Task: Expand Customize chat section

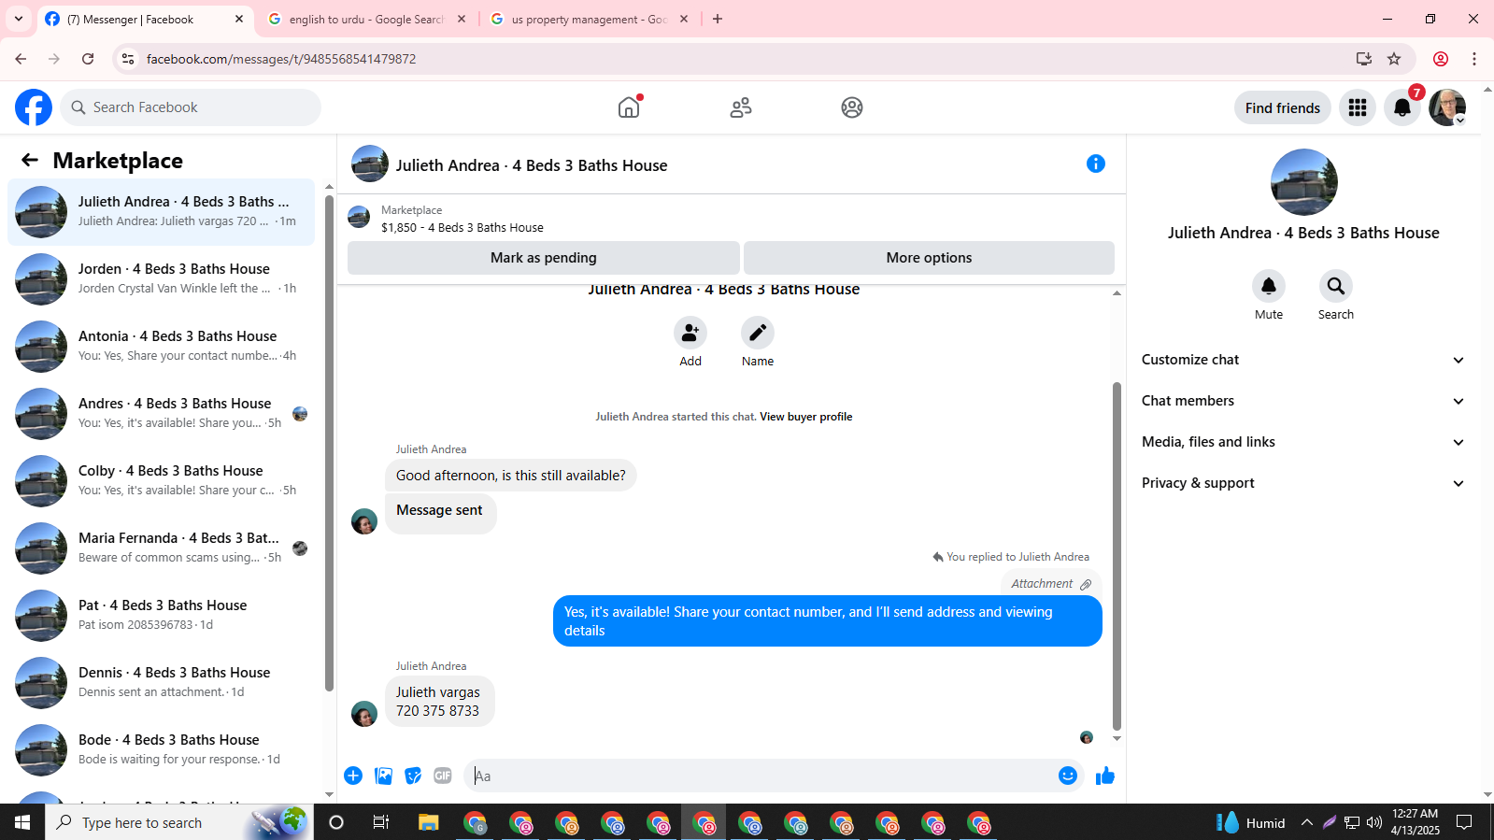Action: 1302,360
